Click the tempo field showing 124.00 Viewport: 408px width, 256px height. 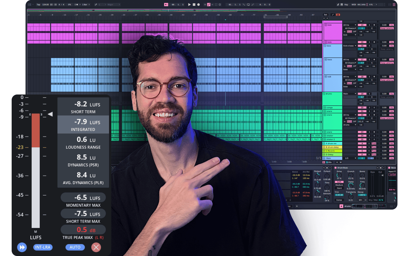coord(46,4)
